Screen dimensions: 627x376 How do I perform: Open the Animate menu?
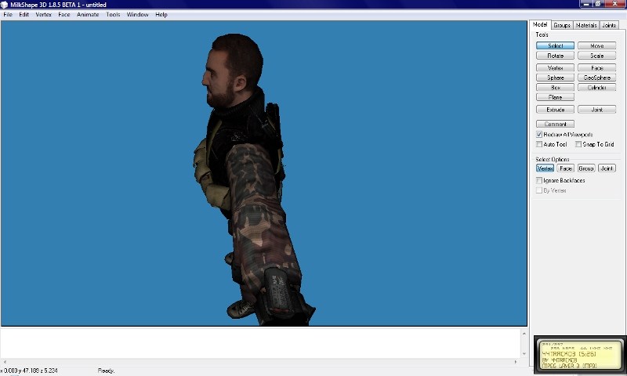coord(88,15)
